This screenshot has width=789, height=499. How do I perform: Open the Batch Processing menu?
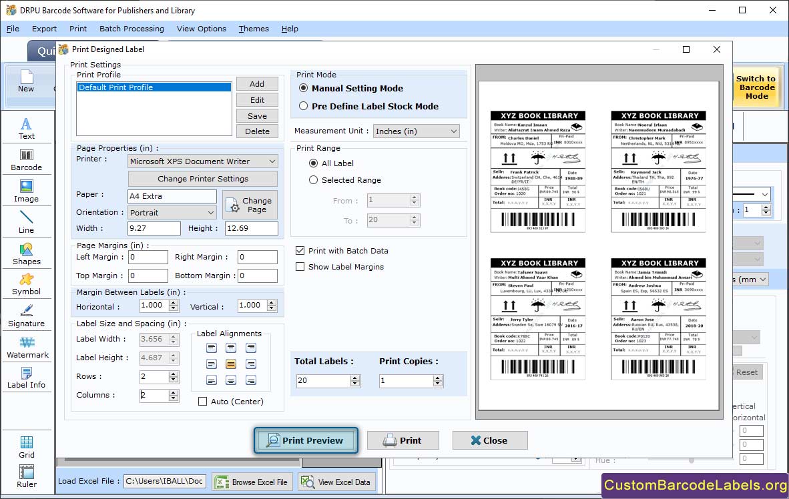[131, 29]
